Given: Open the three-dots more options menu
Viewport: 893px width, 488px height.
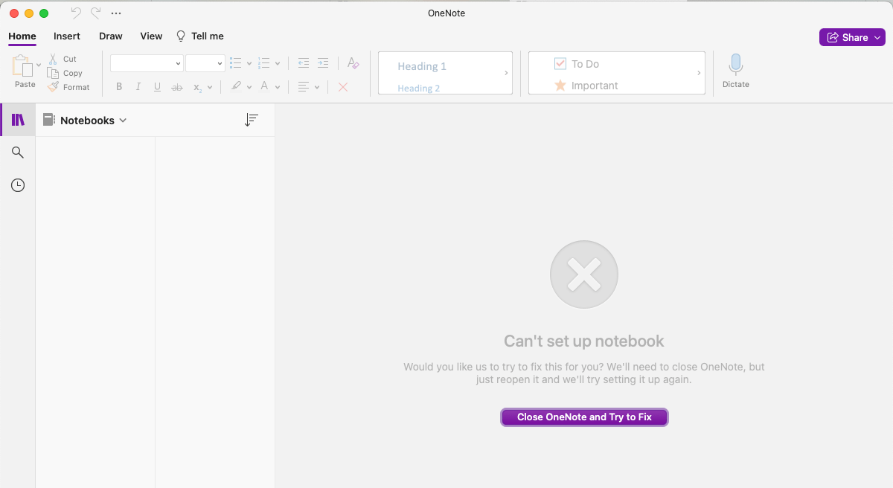Looking at the screenshot, I should [115, 13].
